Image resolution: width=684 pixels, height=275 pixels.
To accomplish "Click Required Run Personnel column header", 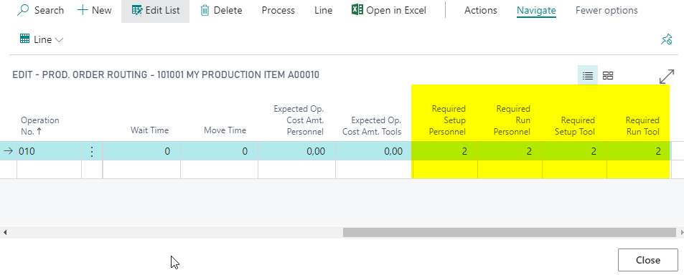I will coord(512,120).
